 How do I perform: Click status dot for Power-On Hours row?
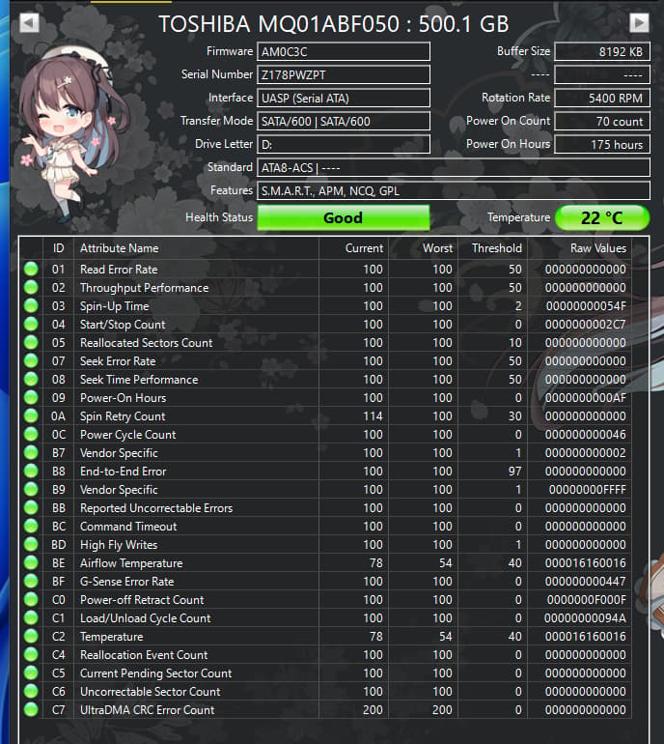[x=31, y=398]
